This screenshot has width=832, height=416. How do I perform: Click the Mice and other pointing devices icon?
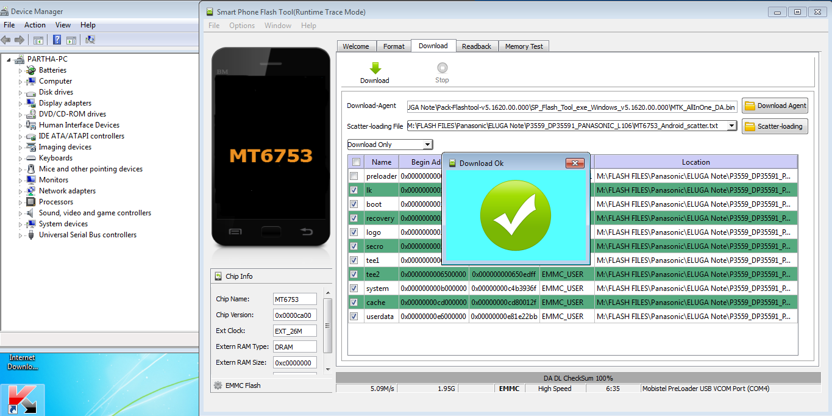(x=31, y=169)
